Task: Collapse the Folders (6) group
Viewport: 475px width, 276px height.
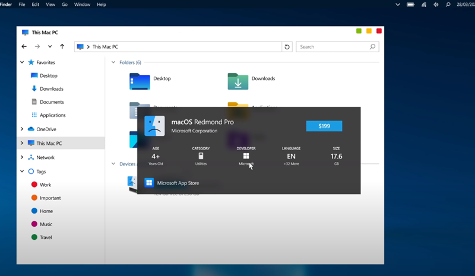Action: [113, 62]
